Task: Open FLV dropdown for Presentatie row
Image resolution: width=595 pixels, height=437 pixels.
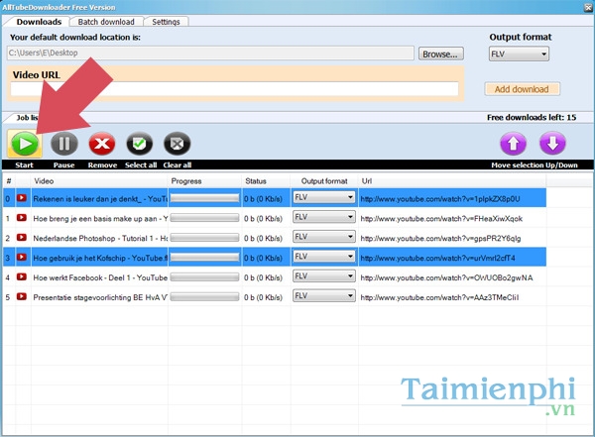Action: (x=324, y=296)
